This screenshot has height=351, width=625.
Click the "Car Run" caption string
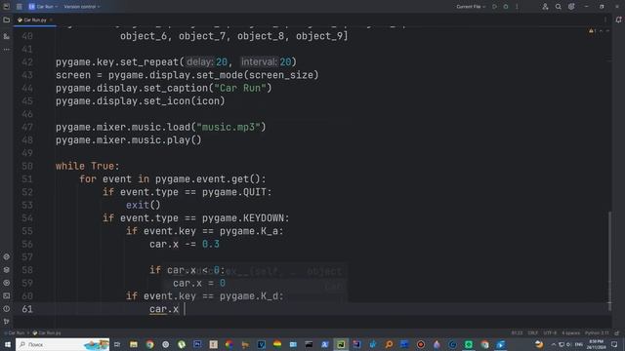[x=240, y=88]
